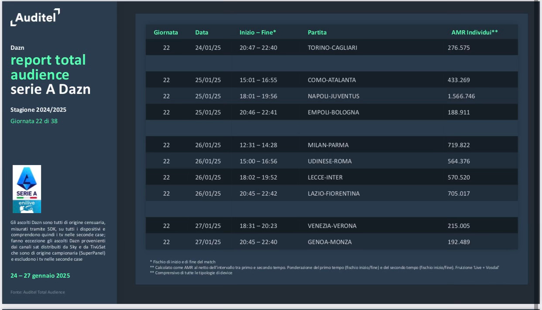Click the 'Gli ascolti Dazn' disclaimer paragraph
The image size is (542, 310).
(58, 241)
